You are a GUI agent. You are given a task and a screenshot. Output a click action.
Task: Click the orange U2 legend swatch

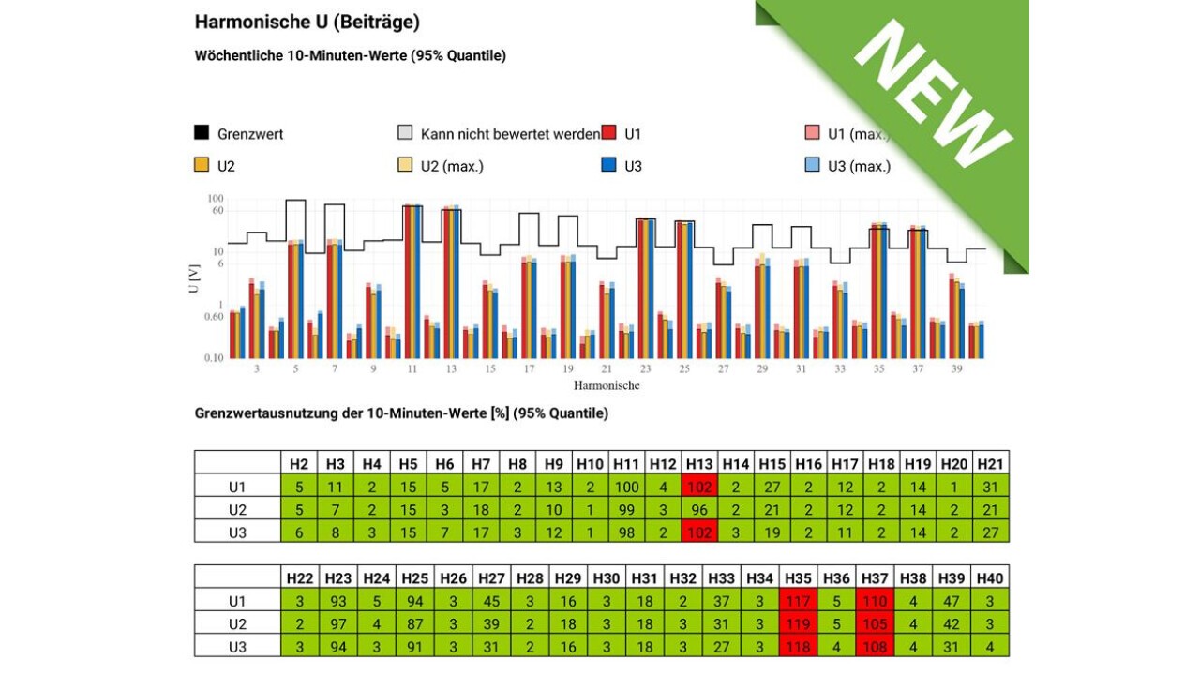(202, 165)
